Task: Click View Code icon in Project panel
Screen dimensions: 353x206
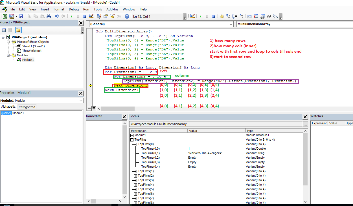Action: [4, 30]
